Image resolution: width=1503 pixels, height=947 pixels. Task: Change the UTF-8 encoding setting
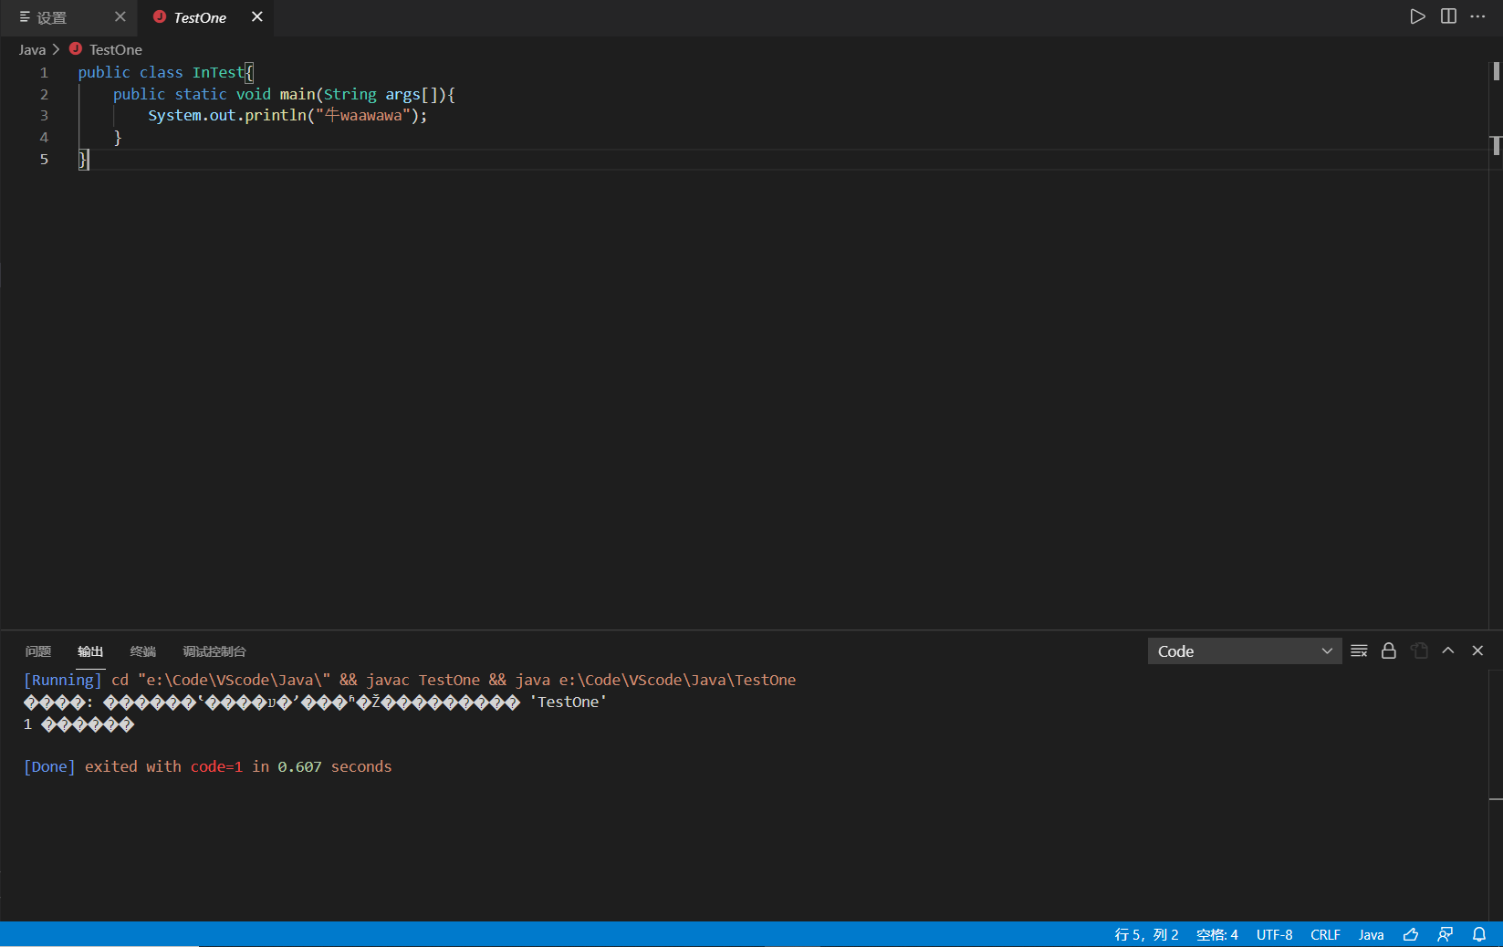1274,934
